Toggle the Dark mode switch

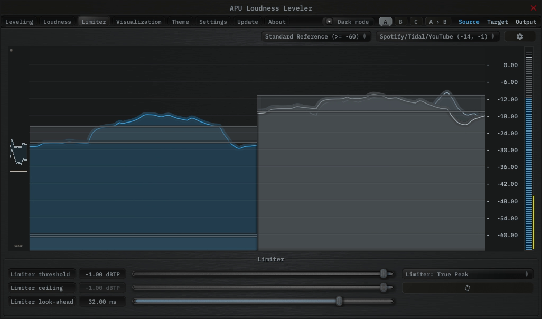tap(330, 22)
